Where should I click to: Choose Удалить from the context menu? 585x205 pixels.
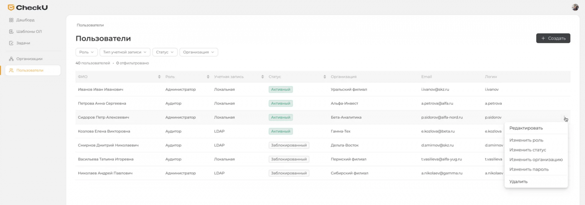(518, 181)
